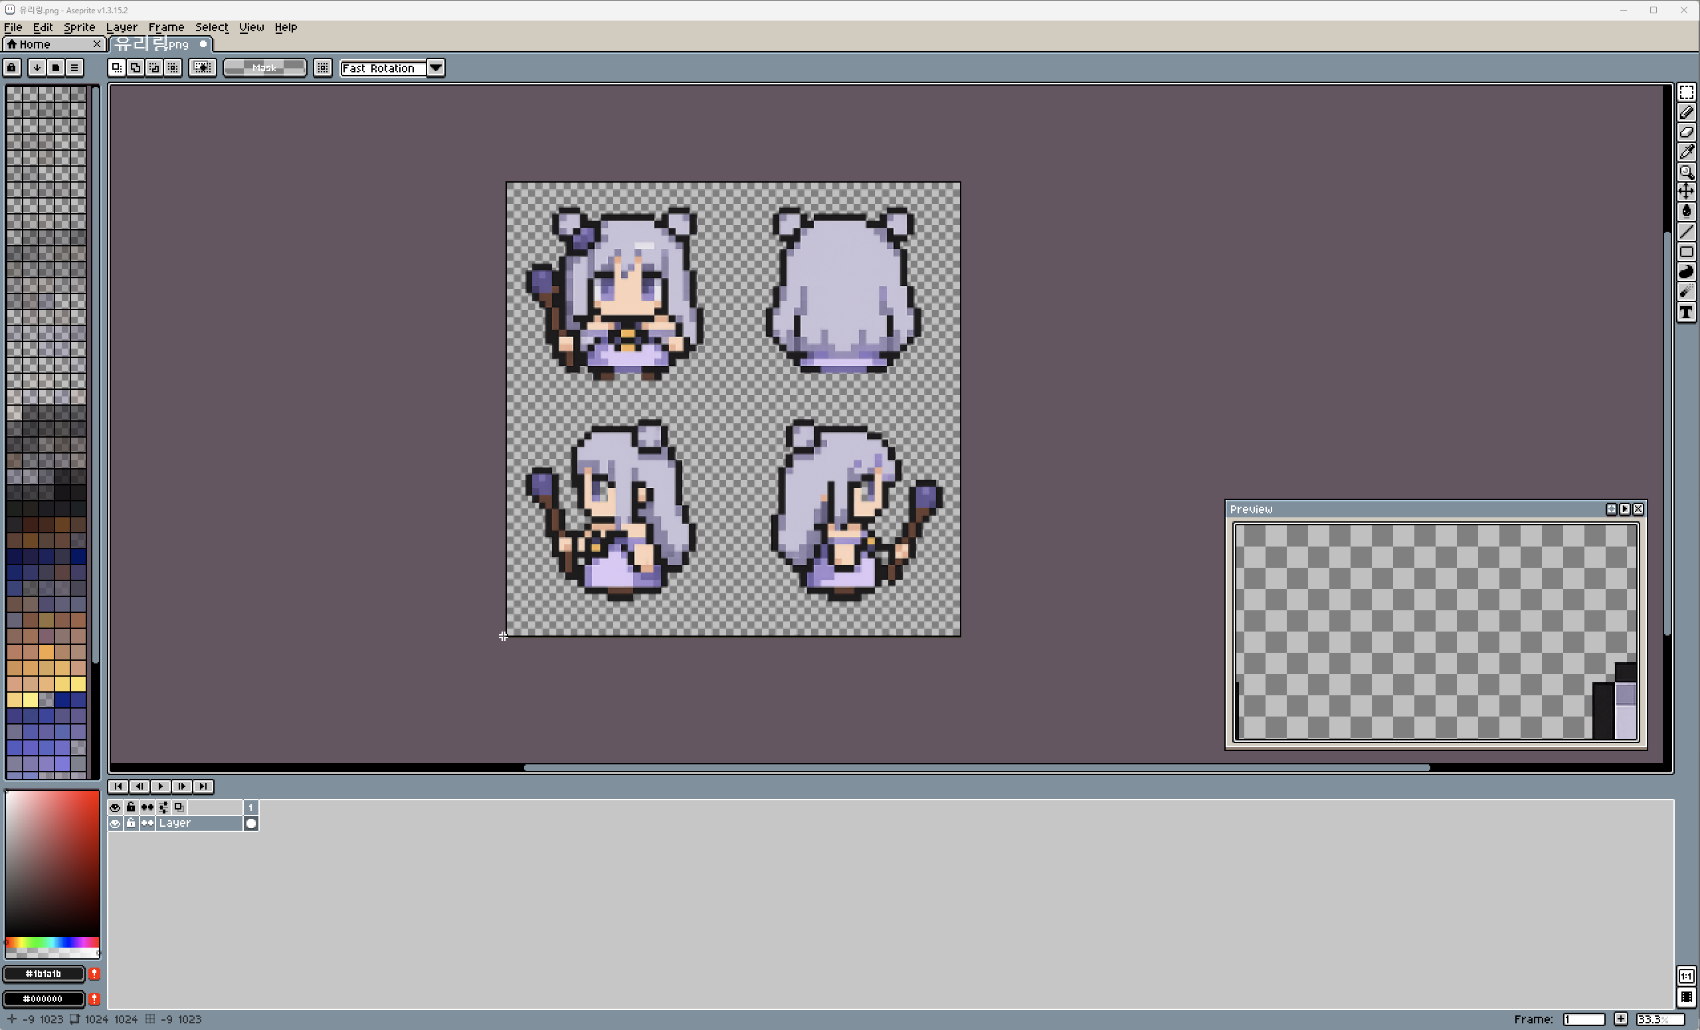Open the palette presets list button
The image size is (1700, 1030).
tap(56, 68)
